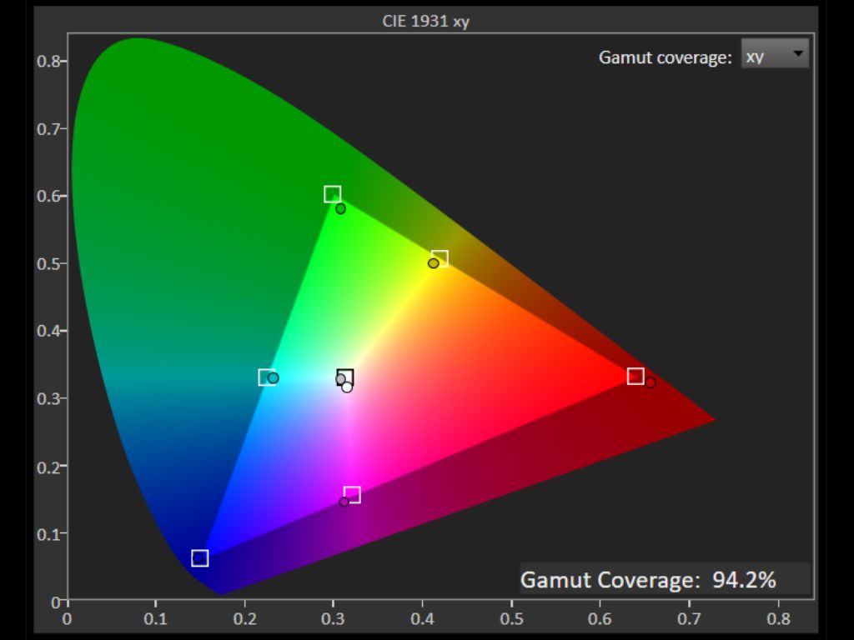Select the measured red circle marker

tap(651, 382)
